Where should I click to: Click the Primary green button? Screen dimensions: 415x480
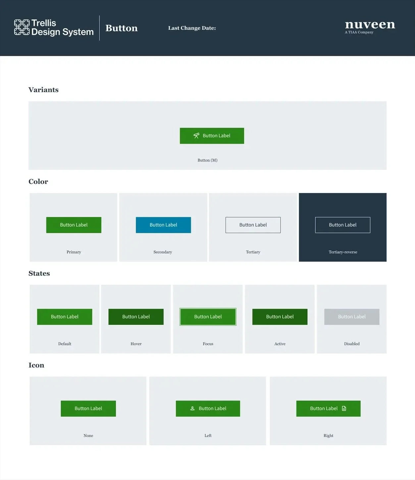tap(74, 225)
